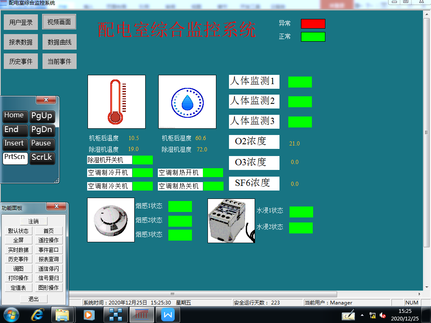Click the water droplet humidity icon

(x=187, y=102)
